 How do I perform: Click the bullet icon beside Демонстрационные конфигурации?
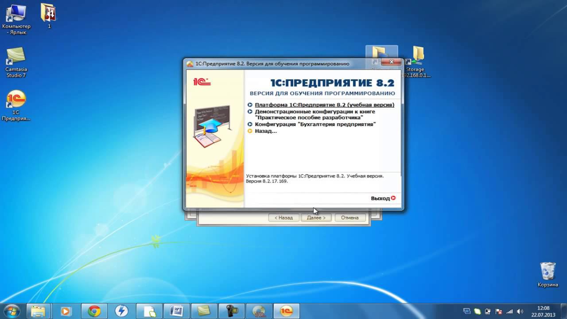pyautogui.click(x=250, y=112)
